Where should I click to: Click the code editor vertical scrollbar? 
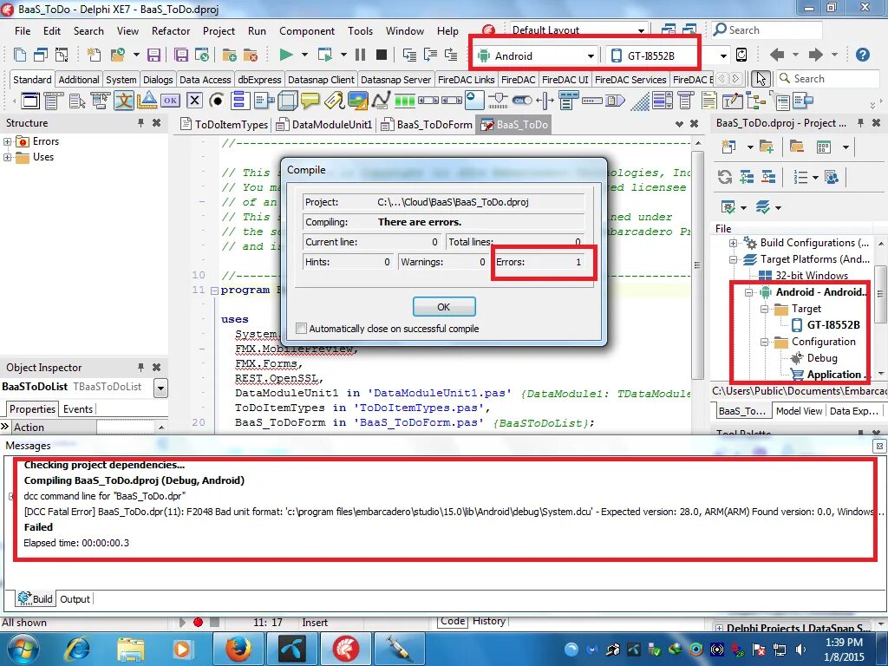[x=697, y=266]
